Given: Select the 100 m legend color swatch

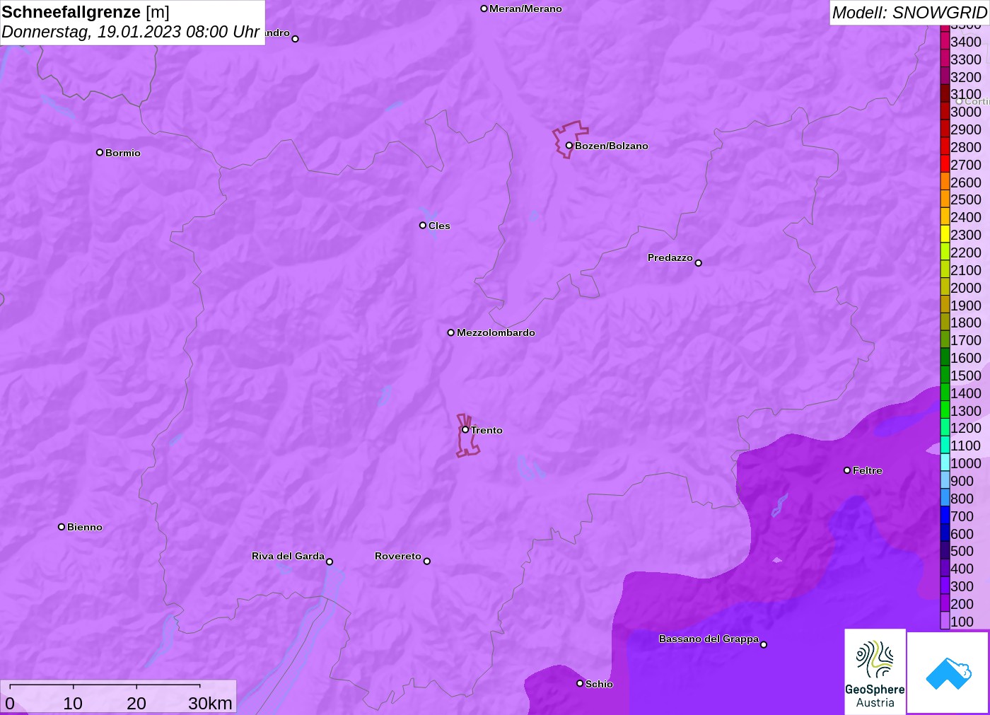Looking at the screenshot, I should coord(945,622).
